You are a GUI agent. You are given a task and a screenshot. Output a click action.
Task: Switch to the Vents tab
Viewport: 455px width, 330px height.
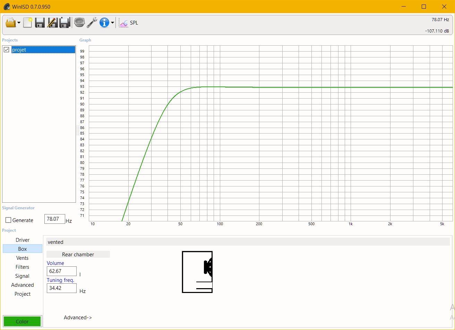[23, 258]
